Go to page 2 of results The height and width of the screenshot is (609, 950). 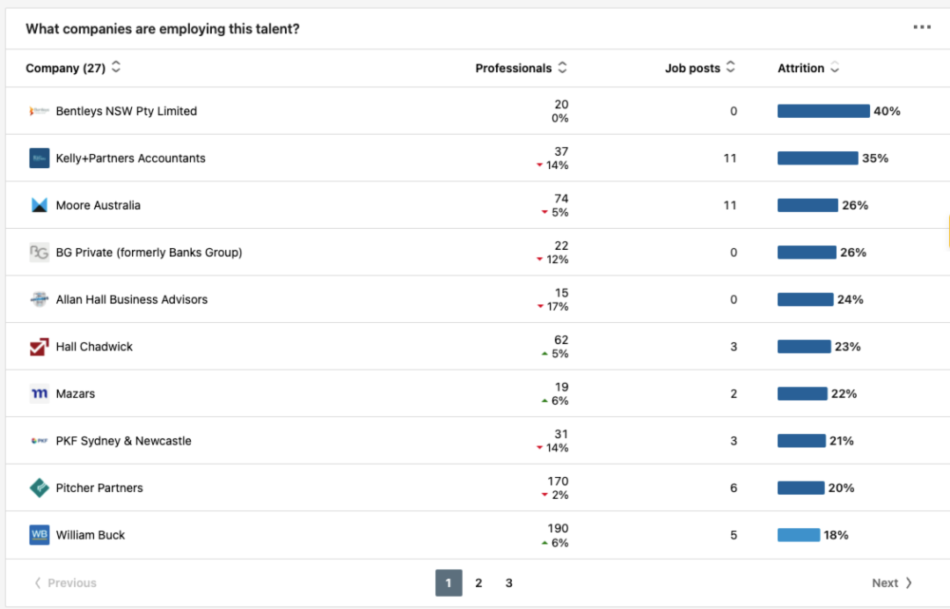[x=479, y=583]
